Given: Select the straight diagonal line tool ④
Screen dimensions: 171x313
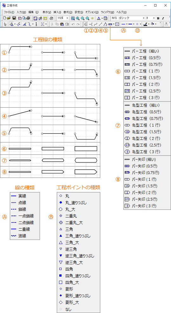Looking at the screenshot, I should (x=100, y=24).
